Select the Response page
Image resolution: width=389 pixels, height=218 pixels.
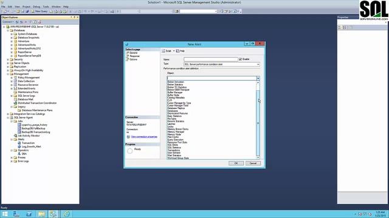pyautogui.click(x=134, y=56)
